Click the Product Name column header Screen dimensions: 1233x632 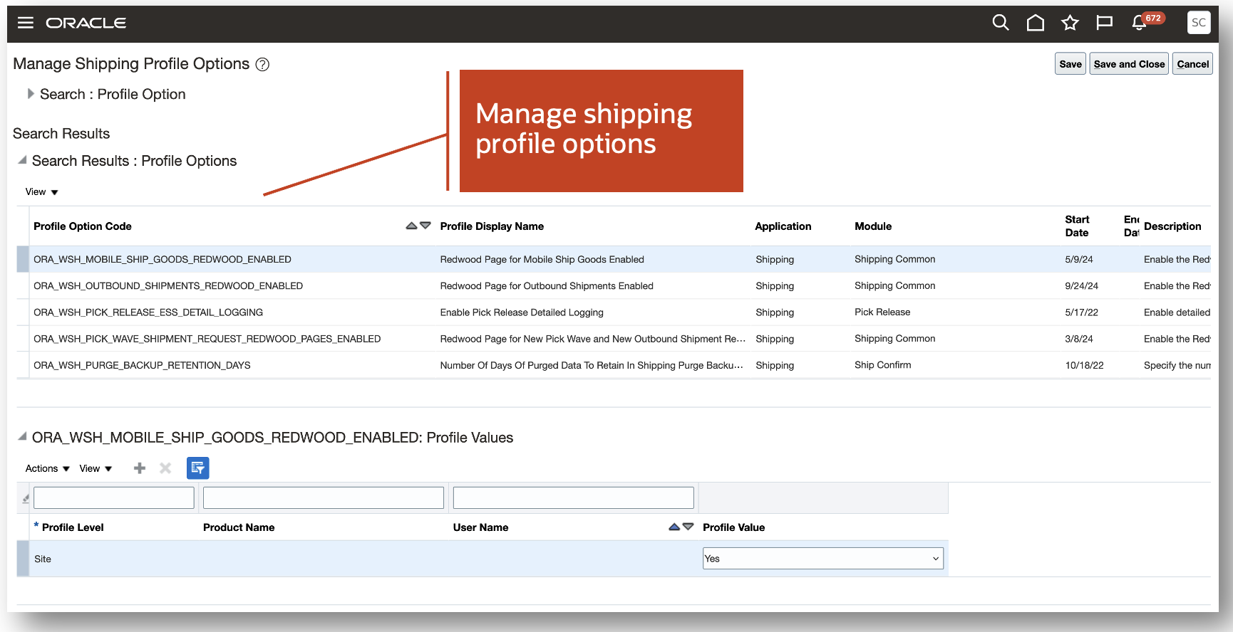[239, 527]
